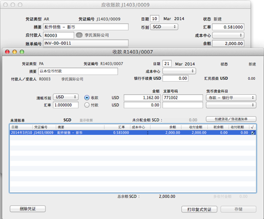Click the 汇率 field showing 1.000000

(x=66, y=105)
